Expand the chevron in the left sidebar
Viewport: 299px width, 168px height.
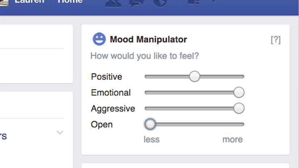pos(60,132)
